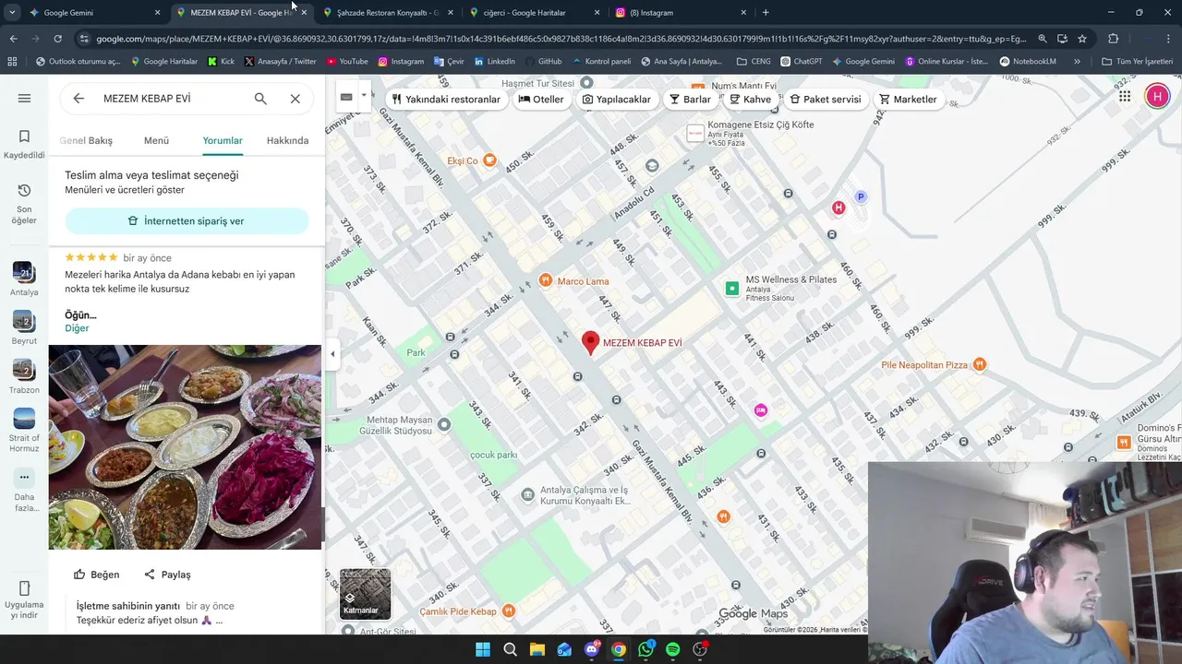Open the Google account avatar H
The width and height of the screenshot is (1182, 664).
pyautogui.click(x=1157, y=96)
